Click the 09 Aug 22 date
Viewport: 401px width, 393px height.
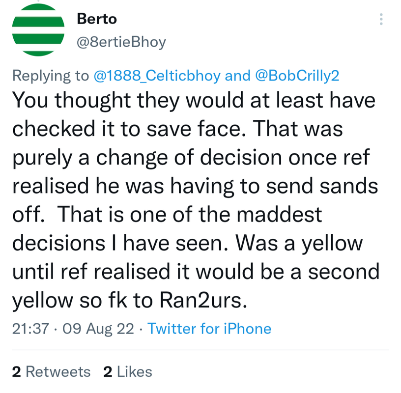(x=98, y=328)
